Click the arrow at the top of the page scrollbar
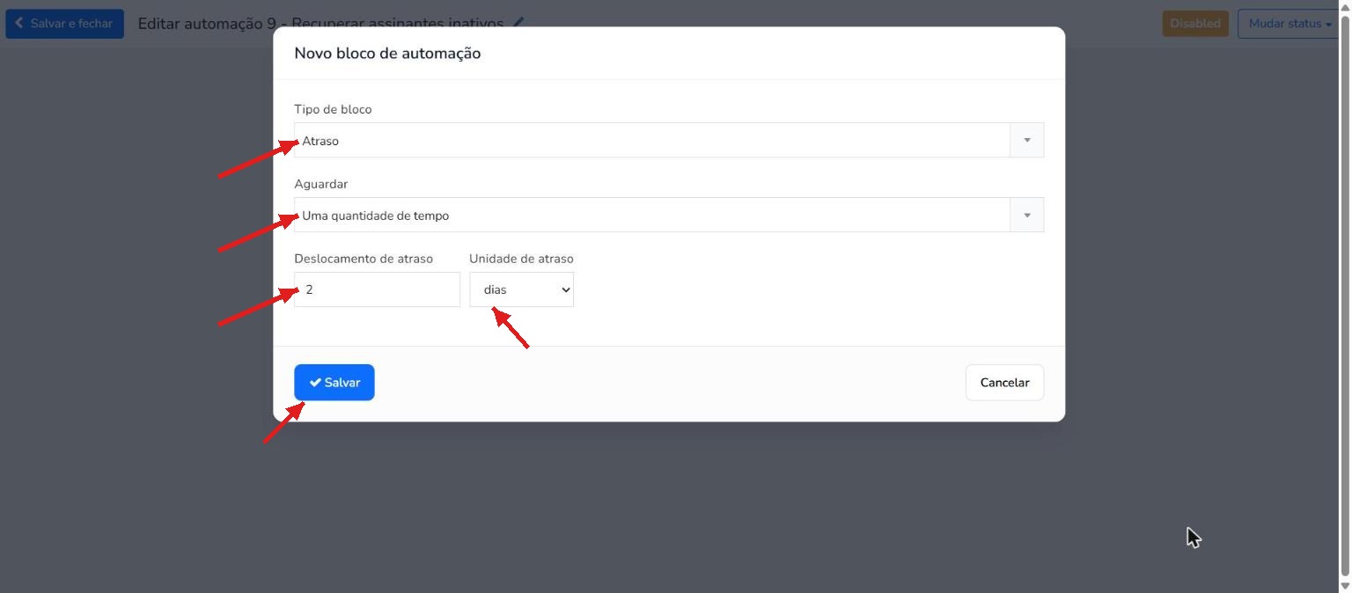This screenshot has width=1352, height=593. [1344, 6]
